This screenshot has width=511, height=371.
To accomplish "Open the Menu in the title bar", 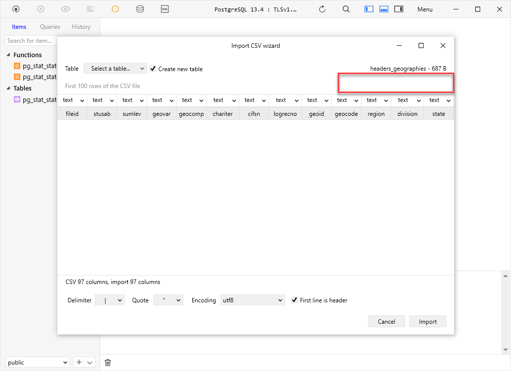I will [425, 9].
